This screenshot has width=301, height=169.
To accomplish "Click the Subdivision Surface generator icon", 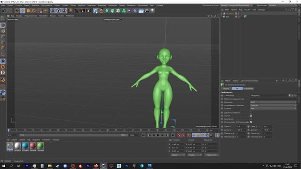I will 107,11.
